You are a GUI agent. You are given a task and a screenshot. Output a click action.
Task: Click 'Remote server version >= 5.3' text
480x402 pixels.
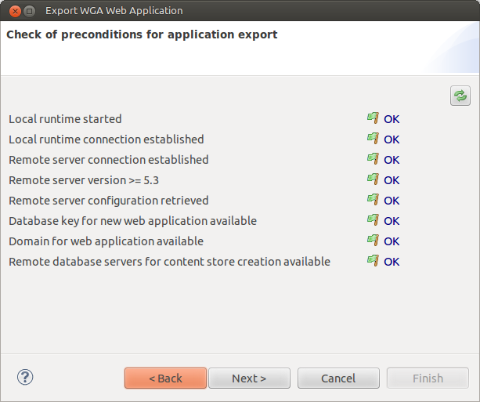click(x=84, y=180)
